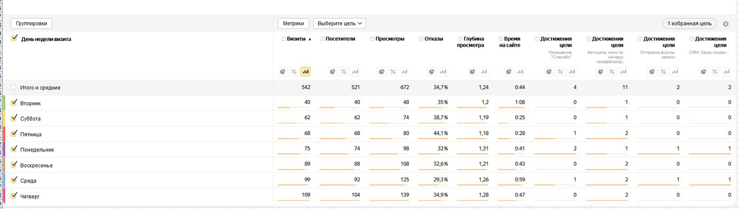
Task: Toggle percent view for Посещение "Спасибо" goal column
Action: point(560,72)
